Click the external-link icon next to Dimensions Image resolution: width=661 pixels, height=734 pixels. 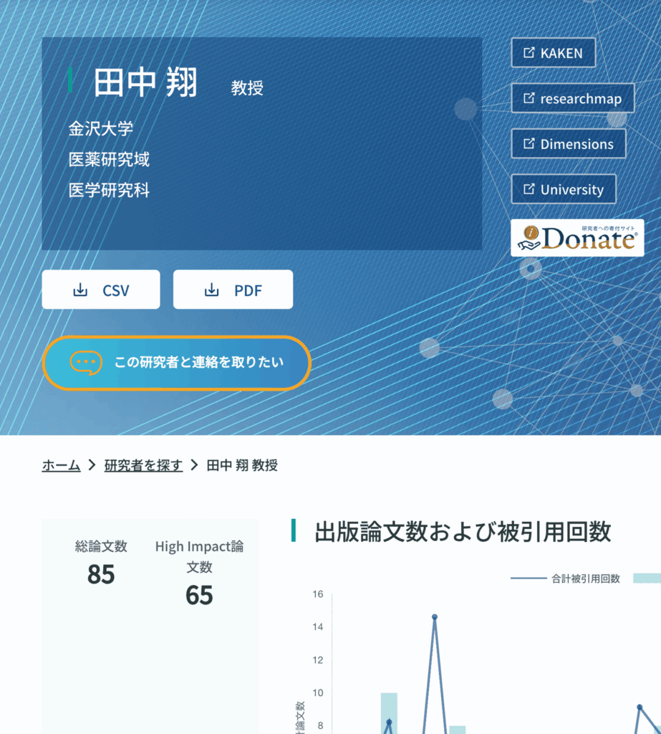click(x=529, y=144)
